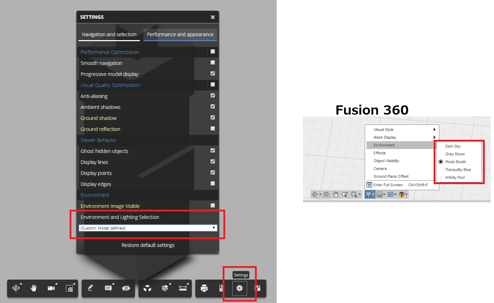Click Fusion 360 Zoom Window magnifier icon
This screenshot has width=494, height=303.
pos(354,194)
